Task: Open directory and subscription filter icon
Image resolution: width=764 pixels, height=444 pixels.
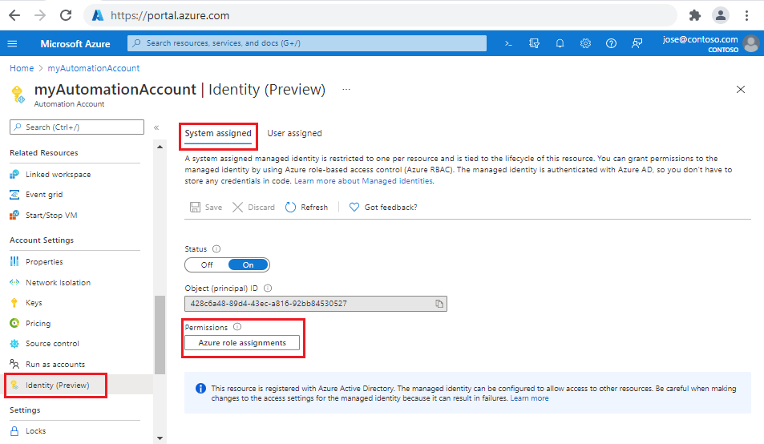Action: click(x=534, y=43)
